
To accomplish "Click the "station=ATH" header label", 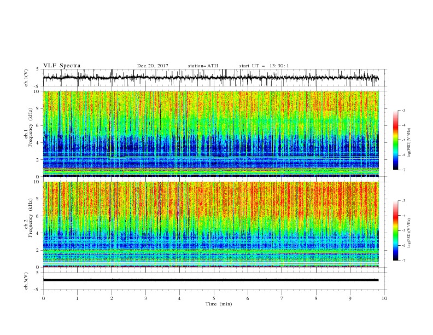I will [x=203, y=66].
